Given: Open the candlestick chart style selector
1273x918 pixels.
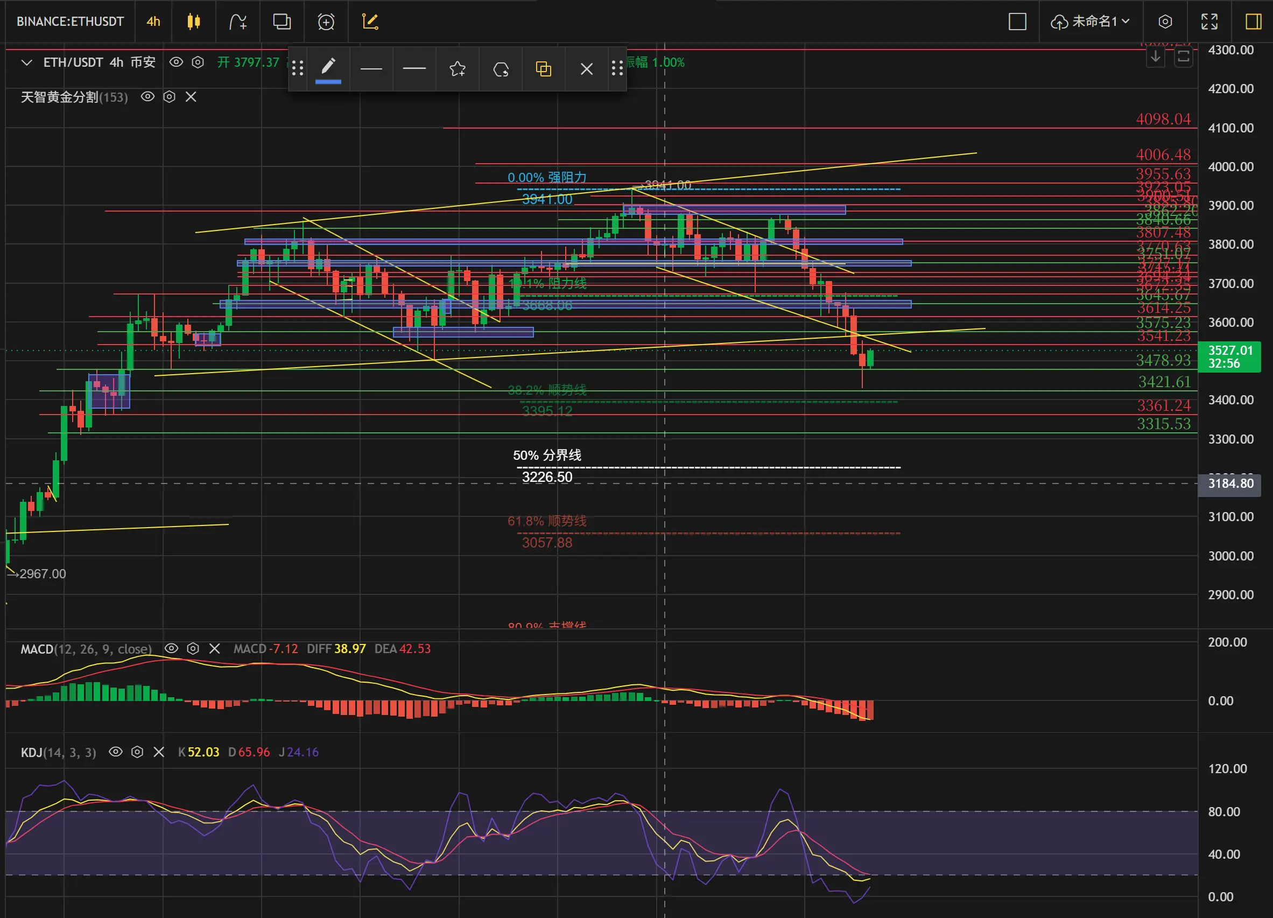Looking at the screenshot, I should [x=194, y=22].
